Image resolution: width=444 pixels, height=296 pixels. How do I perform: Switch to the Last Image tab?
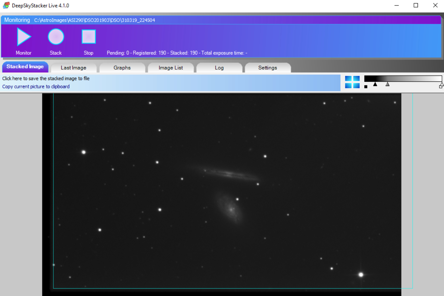[x=74, y=68]
